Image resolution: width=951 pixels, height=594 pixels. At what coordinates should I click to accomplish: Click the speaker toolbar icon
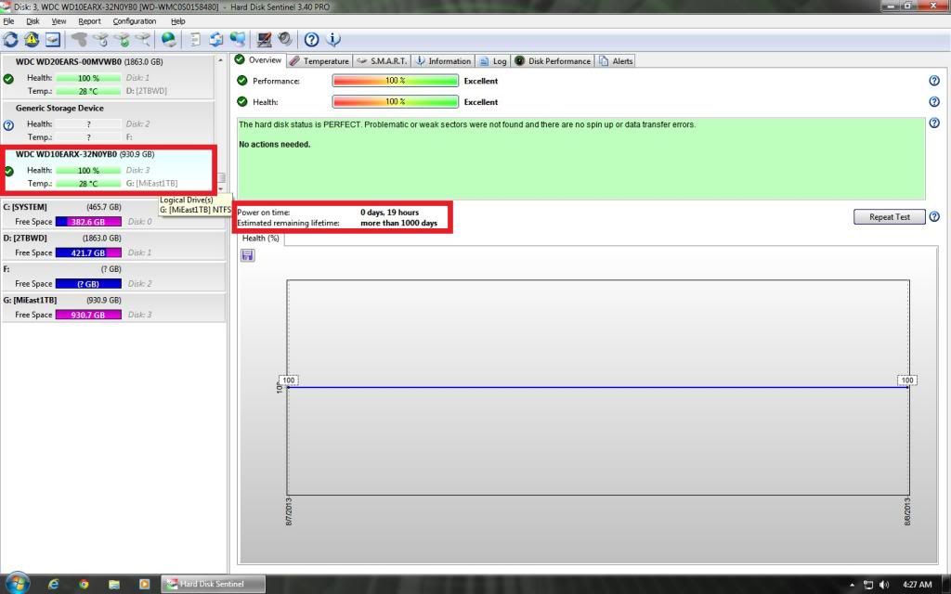tap(284, 39)
